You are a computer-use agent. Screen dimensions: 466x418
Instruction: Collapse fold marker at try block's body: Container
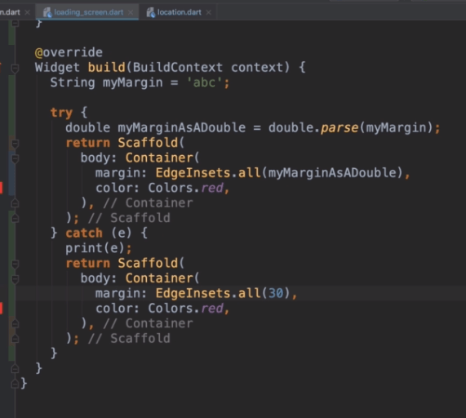tap(15, 158)
